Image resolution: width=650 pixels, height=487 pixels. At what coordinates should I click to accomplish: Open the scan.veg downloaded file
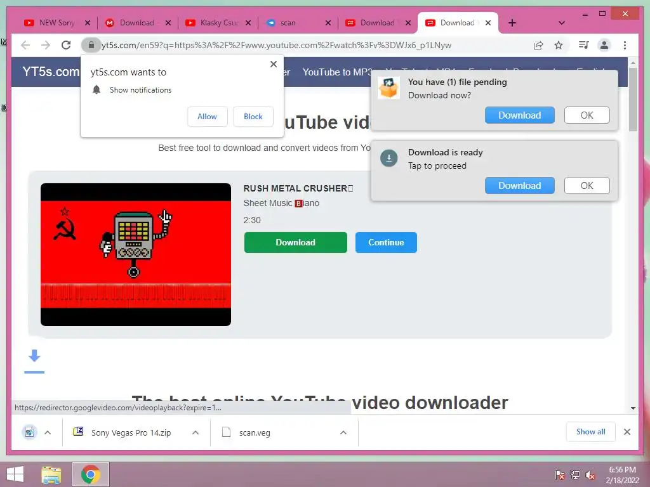coord(255,432)
